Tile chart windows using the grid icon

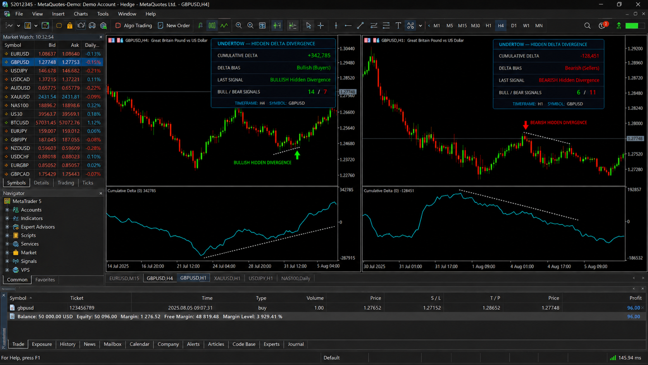point(262,26)
